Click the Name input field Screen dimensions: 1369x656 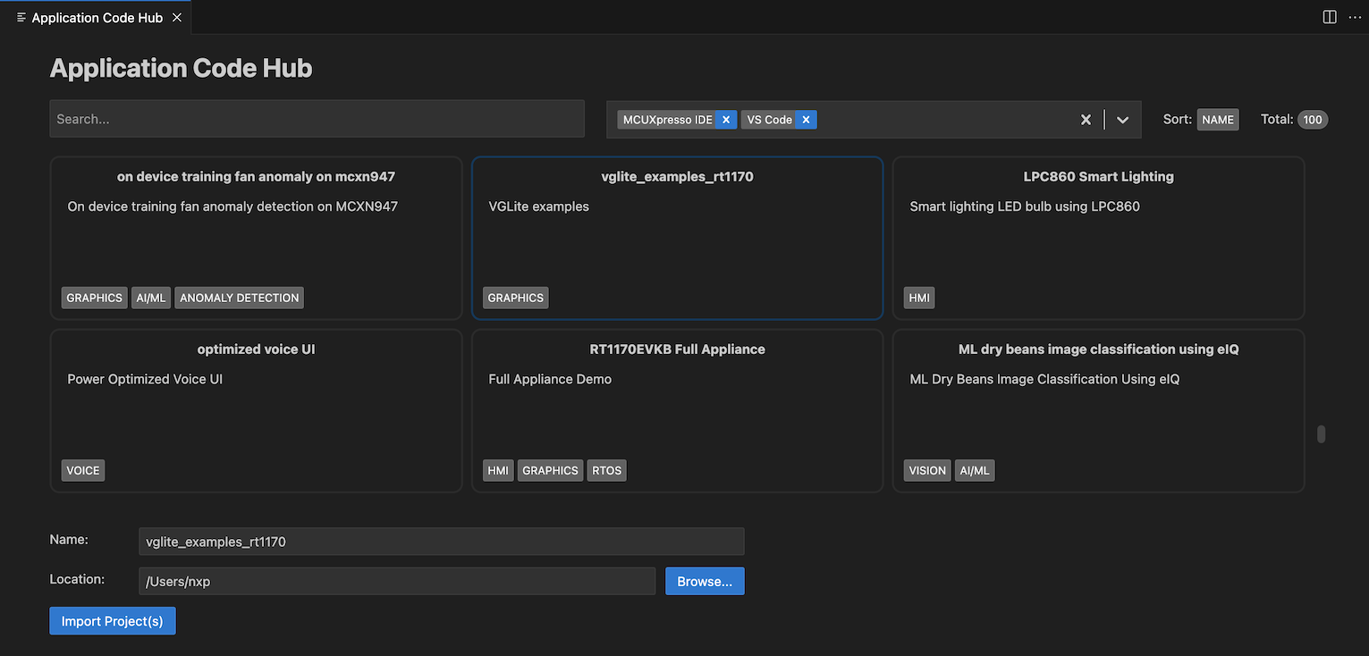pyautogui.click(x=441, y=541)
